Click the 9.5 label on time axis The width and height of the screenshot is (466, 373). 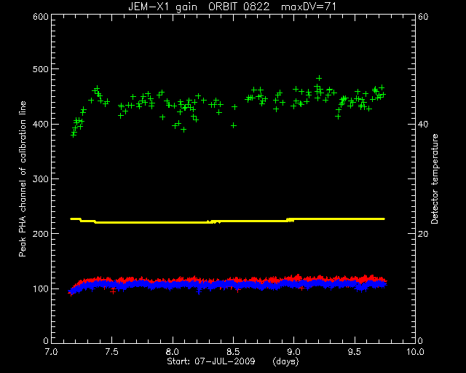click(x=355, y=352)
